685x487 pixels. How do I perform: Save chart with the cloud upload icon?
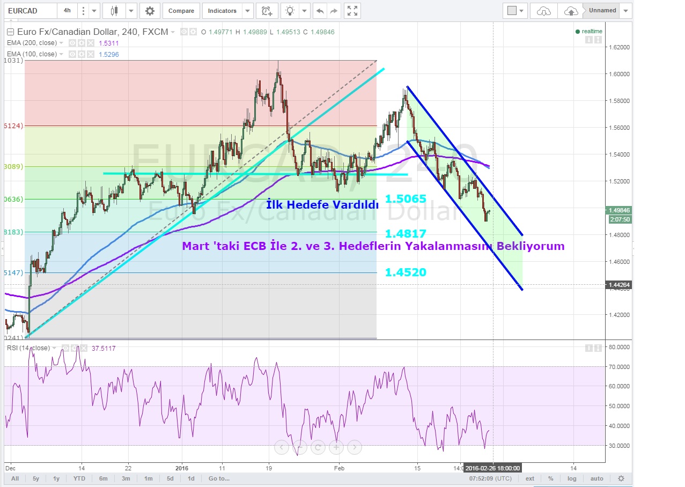571,11
